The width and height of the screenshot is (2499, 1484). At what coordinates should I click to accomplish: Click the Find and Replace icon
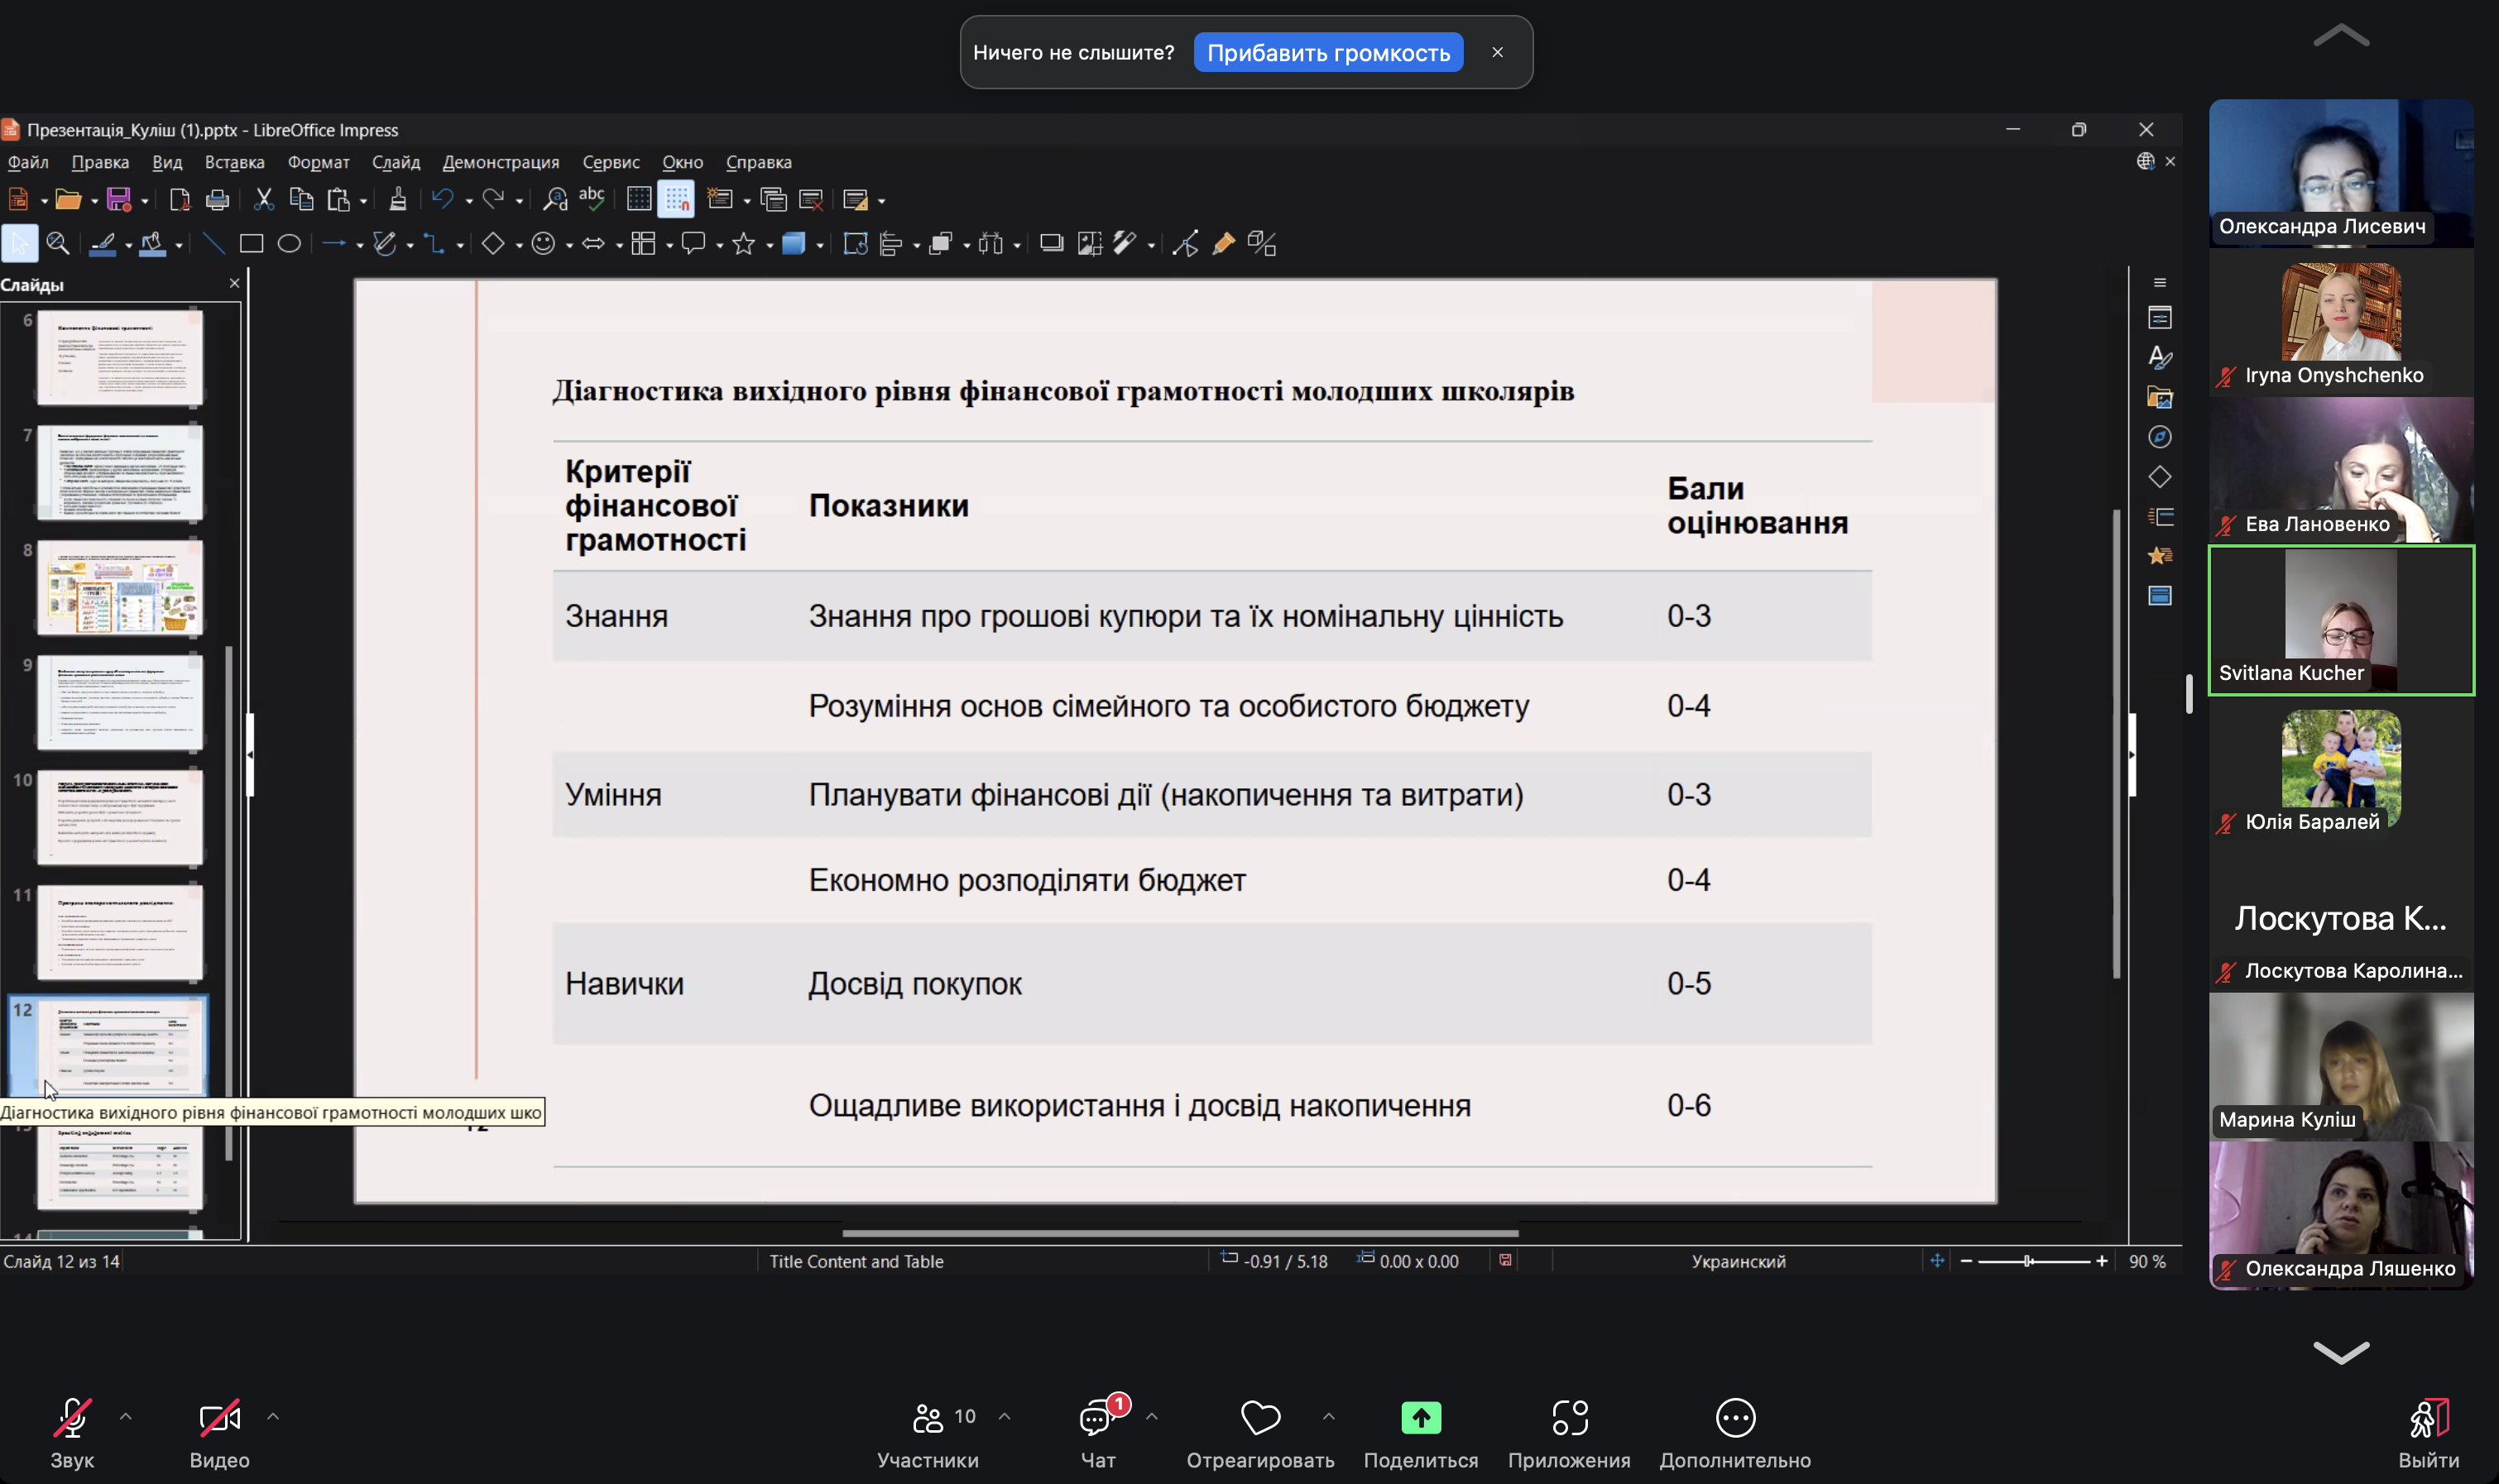pyautogui.click(x=555, y=200)
